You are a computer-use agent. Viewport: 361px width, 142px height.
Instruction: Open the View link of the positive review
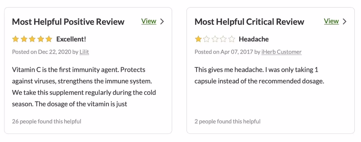(x=149, y=21)
